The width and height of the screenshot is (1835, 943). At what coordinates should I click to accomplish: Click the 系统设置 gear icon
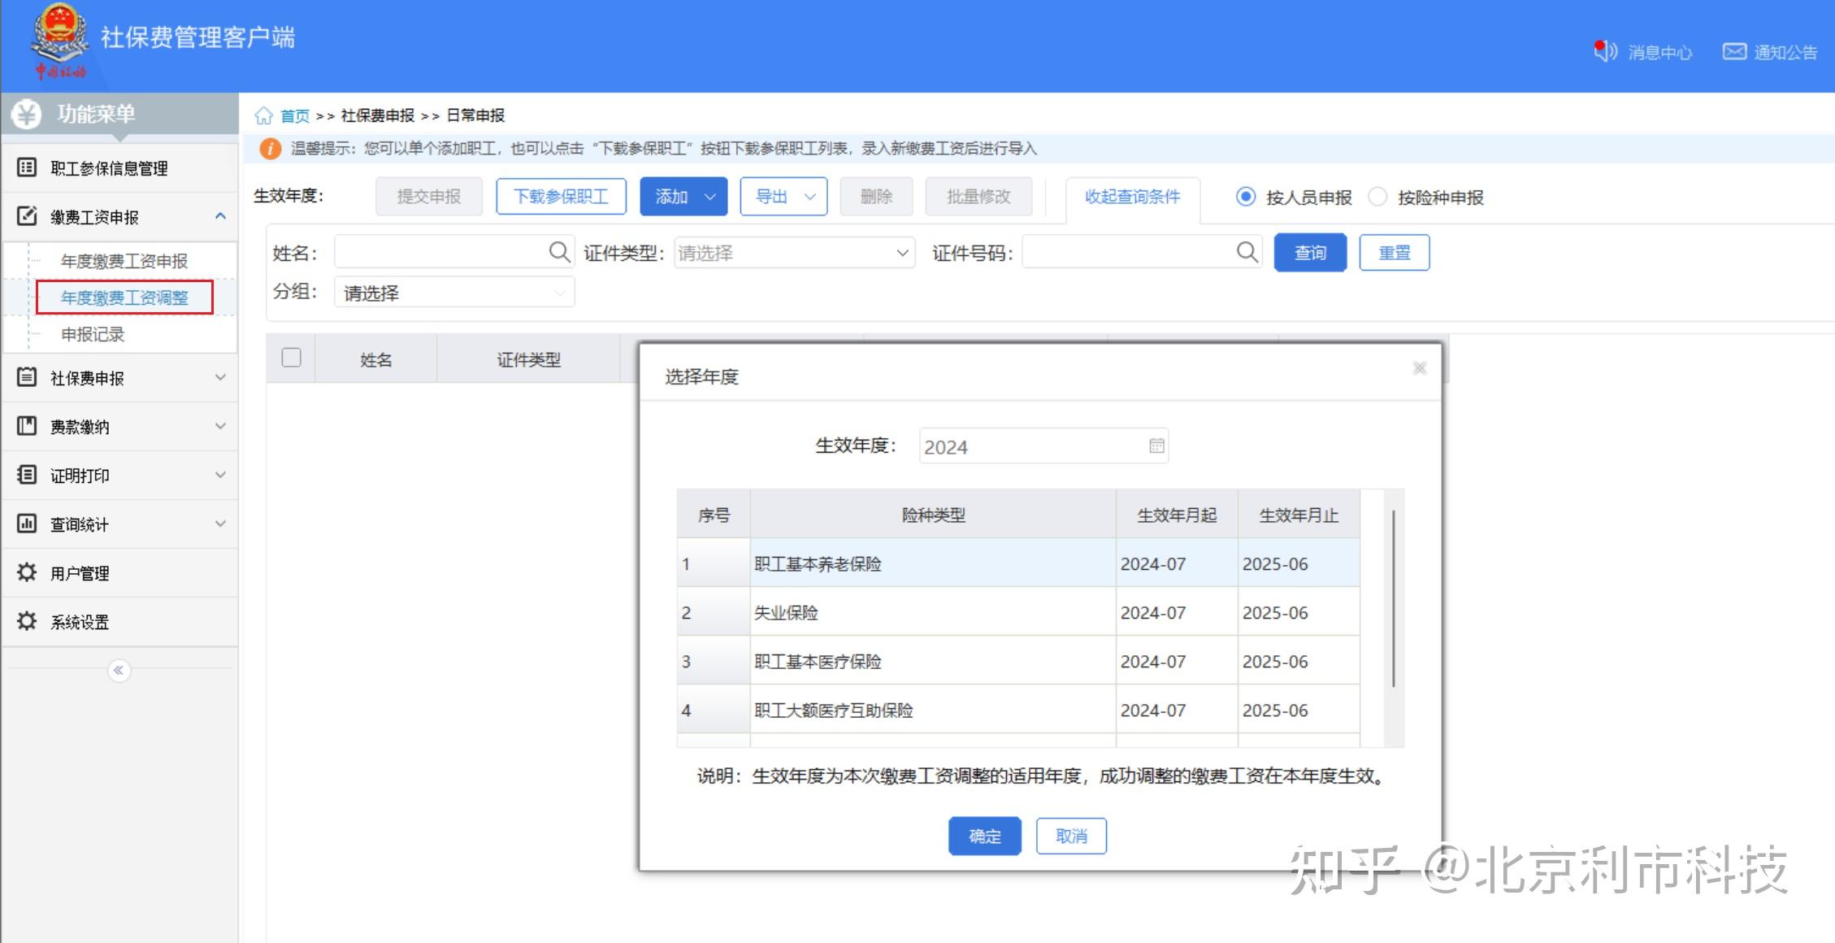click(27, 621)
